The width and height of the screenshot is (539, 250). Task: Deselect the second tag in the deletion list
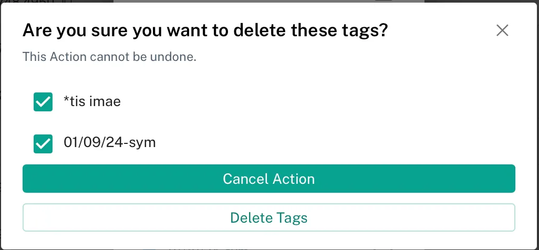click(43, 143)
